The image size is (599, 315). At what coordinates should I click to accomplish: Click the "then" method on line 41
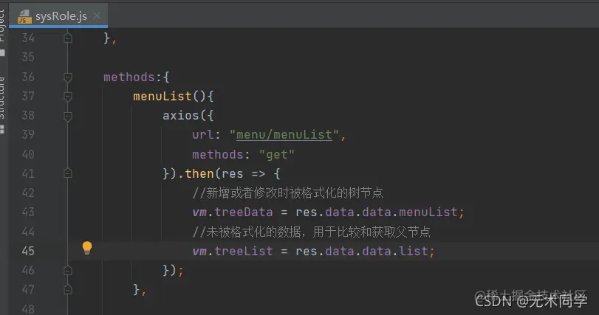pos(199,174)
